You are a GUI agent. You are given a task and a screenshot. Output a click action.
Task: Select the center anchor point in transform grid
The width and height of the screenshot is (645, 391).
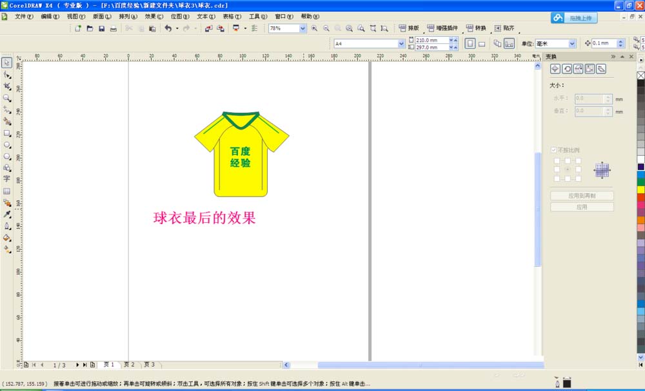coord(568,169)
